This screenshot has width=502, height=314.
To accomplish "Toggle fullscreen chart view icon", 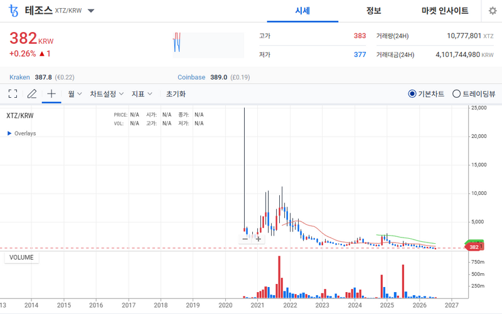I will point(13,93).
